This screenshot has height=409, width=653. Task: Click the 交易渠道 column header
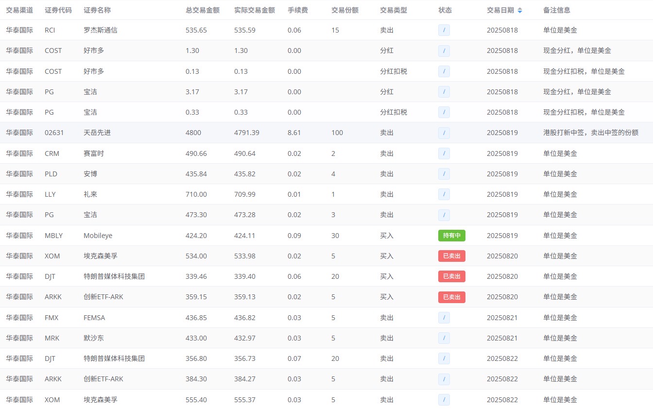click(19, 10)
